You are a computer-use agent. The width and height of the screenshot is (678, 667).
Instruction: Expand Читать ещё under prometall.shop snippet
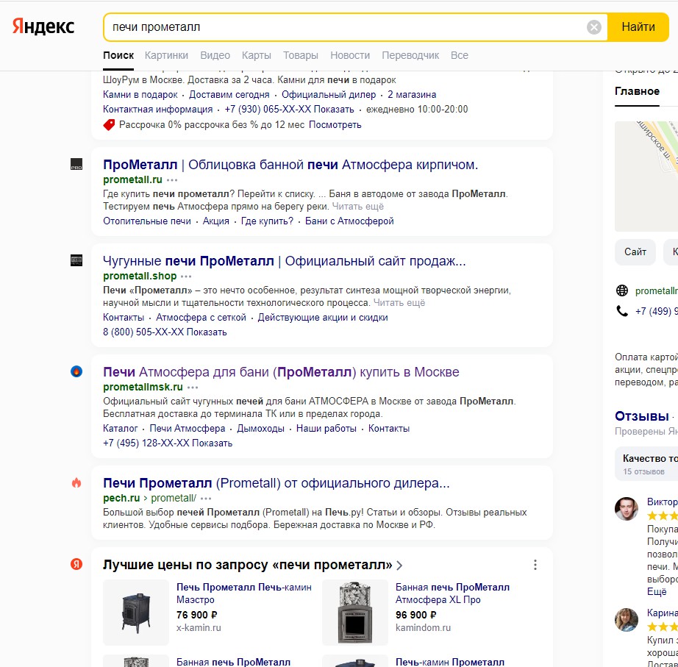point(399,303)
